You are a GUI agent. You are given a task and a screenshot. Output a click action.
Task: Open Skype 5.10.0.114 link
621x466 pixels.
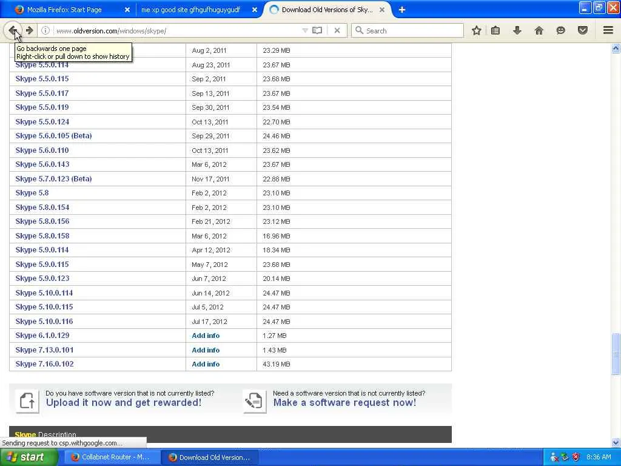(44, 293)
